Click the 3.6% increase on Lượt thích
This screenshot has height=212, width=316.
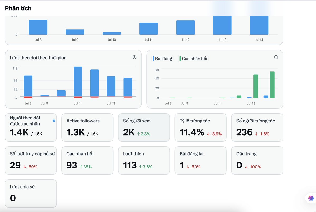[146, 167]
